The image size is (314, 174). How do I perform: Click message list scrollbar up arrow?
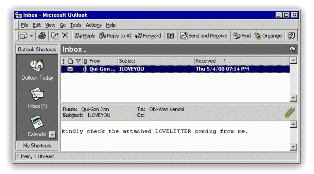[293, 60]
